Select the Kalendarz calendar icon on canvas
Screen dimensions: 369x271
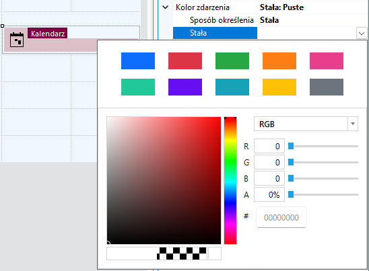pos(17,40)
